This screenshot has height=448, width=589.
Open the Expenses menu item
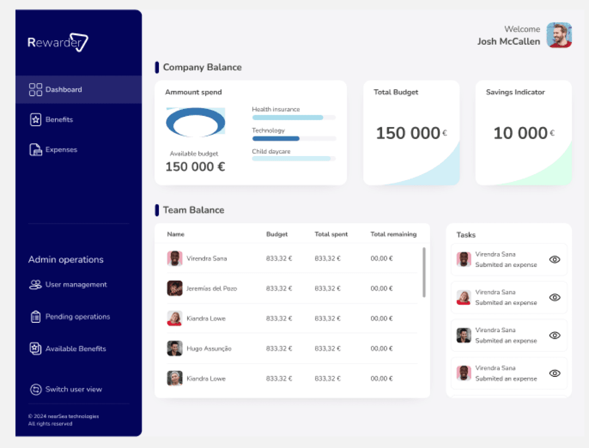61,150
